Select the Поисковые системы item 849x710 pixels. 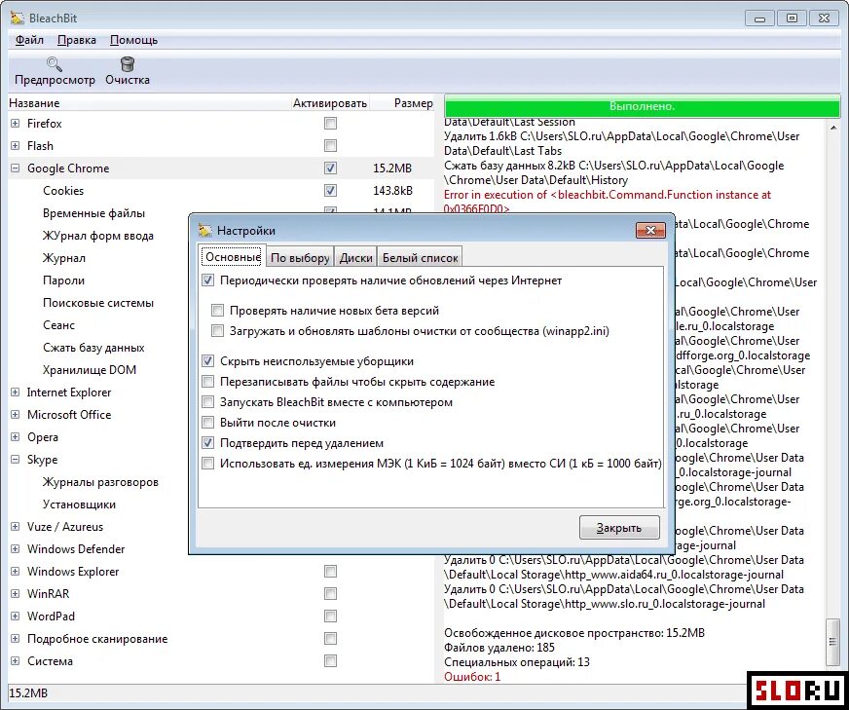[98, 303]
